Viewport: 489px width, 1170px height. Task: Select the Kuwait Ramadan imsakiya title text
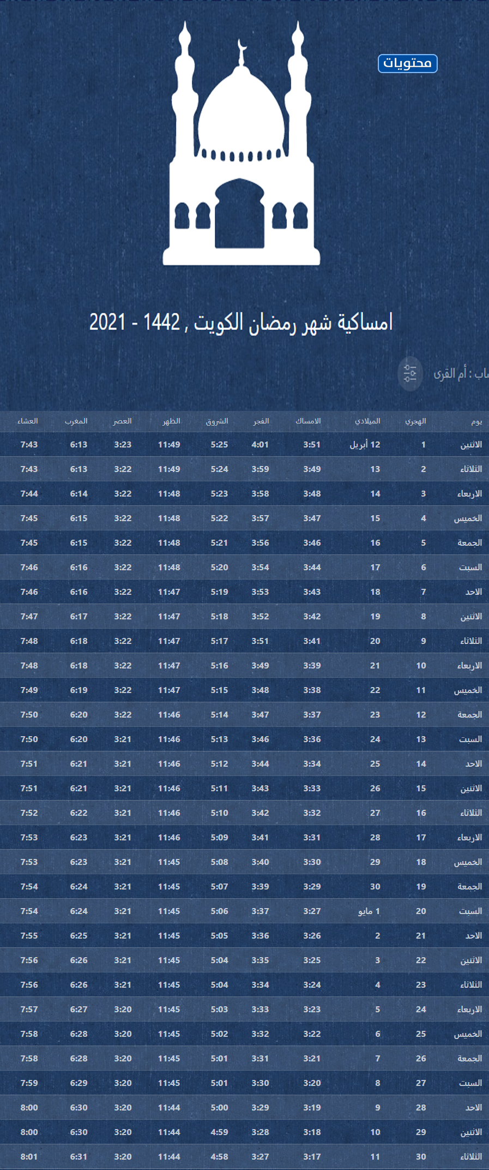pyautogui.click(x=241, y=323)
